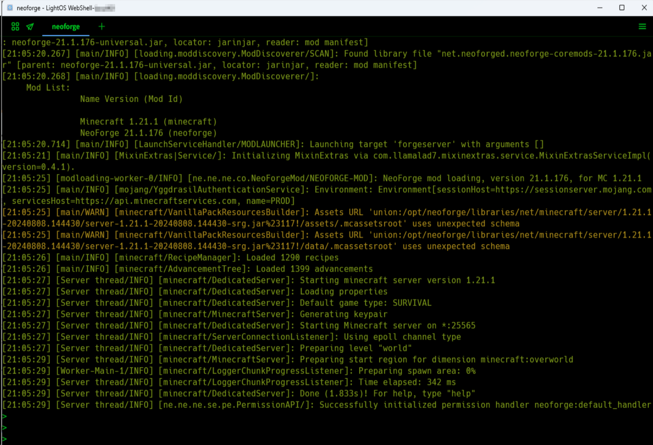Click the second WARN line mentioning data/.mcassetsroot
Viewport: 653px width, 445px height.
tap(327, 240)
